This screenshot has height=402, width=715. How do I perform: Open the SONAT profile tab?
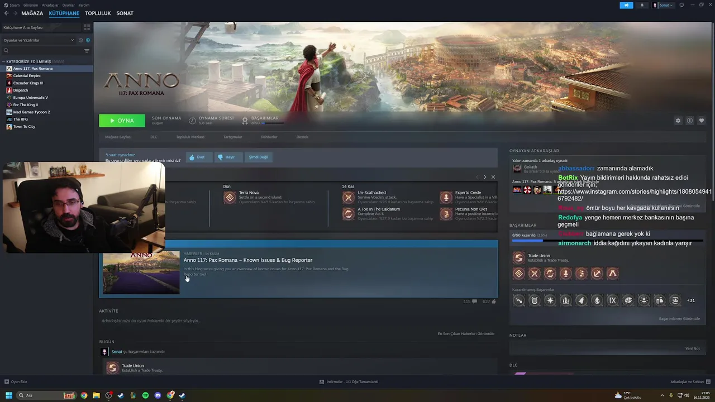point(125,13)
